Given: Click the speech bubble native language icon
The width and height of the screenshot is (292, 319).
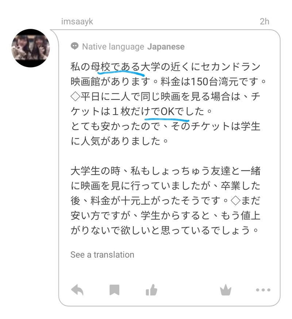Looking at the screenshot, I should coord(74,46).
